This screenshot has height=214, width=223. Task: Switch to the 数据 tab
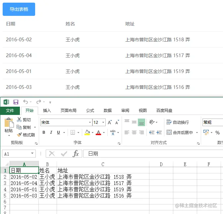[107, 110]
